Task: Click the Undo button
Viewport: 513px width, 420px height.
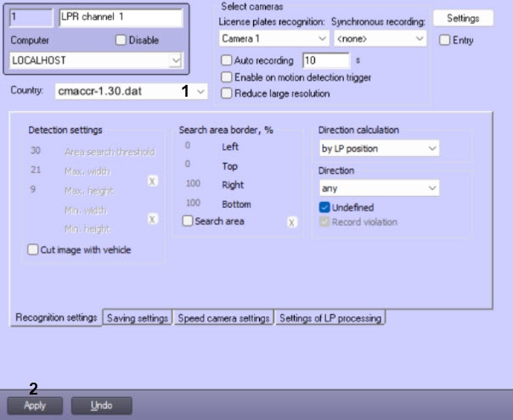Action: point(101,406)
